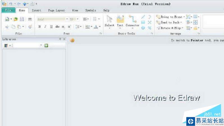The width and height of the screenshot is (224, 126).
Task: Expand the Rotate & Flip dropdown arrow
Action: click(x=182, y=28)
